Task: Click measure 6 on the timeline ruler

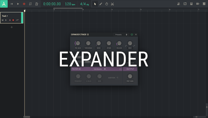Action: [170, 9]
